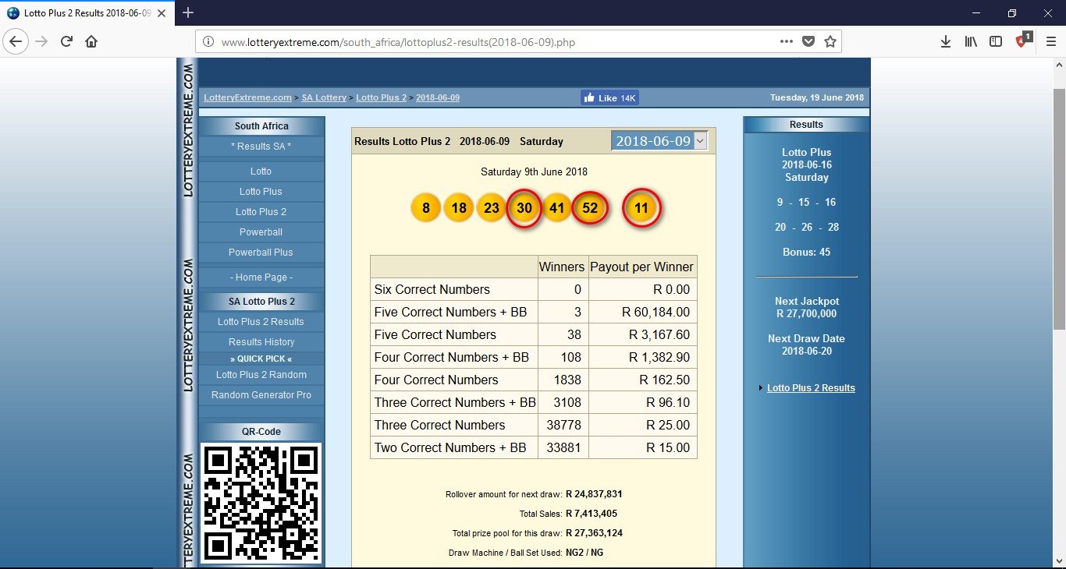
Task: Click the Next Jackpot R 27,700,000 text
Action: [x=807, y=307]
